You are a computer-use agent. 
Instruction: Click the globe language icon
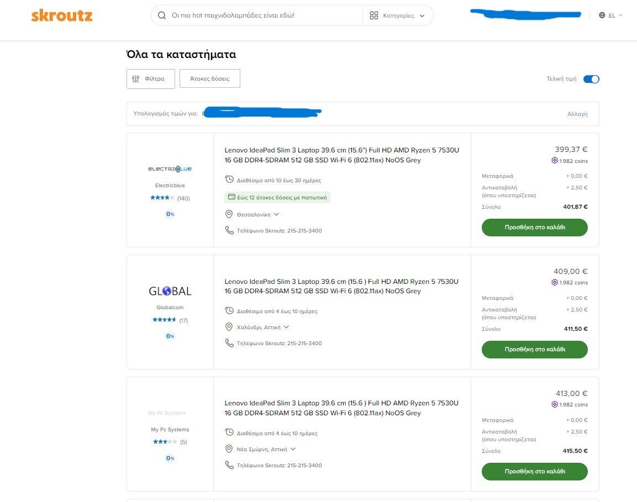pos(602,15)
